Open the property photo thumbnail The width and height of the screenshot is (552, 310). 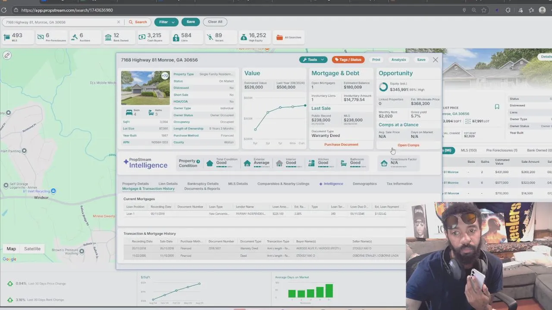pyautogui.click(x=145, y=88)
